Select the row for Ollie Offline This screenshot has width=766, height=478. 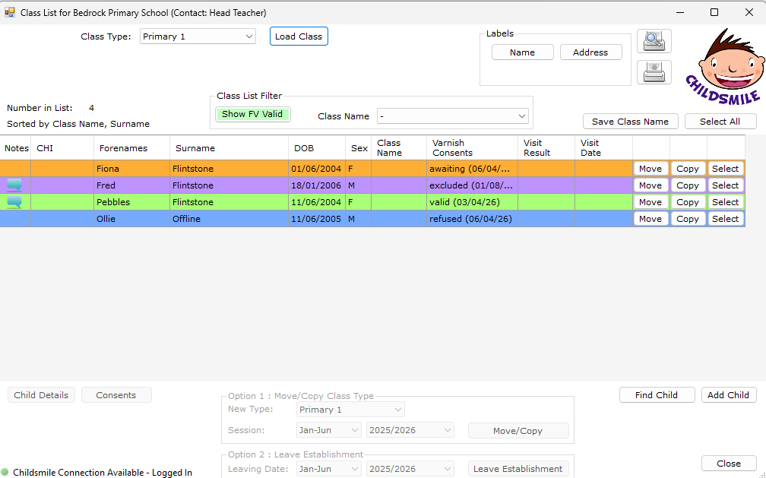point(725,219)
